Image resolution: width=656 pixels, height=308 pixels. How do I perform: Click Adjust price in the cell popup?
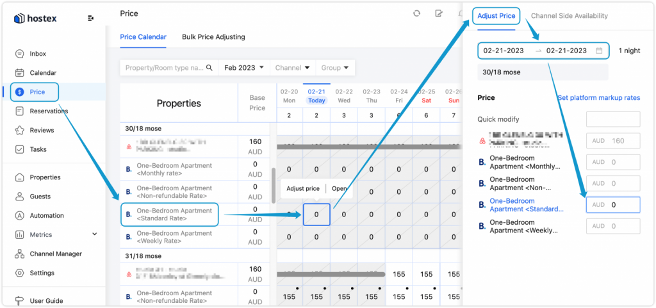coord(303,189)
